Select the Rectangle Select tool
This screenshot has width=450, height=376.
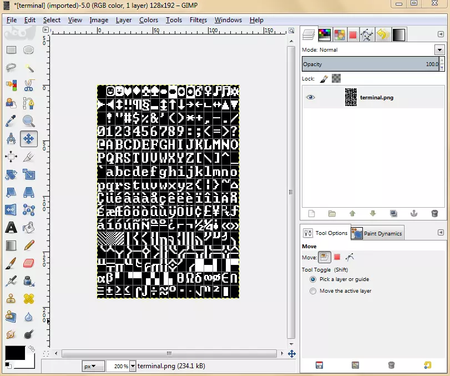click(x=11, y=50)
